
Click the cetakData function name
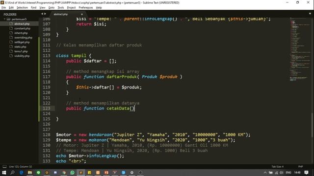118,109
